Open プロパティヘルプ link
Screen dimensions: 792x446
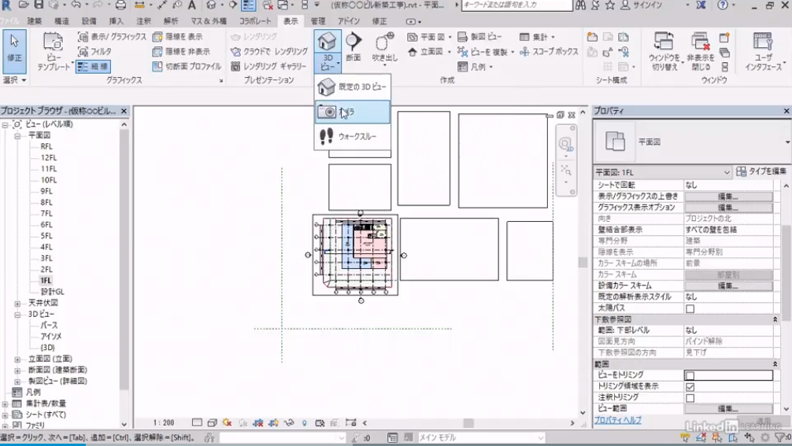[x=617, y=421]
